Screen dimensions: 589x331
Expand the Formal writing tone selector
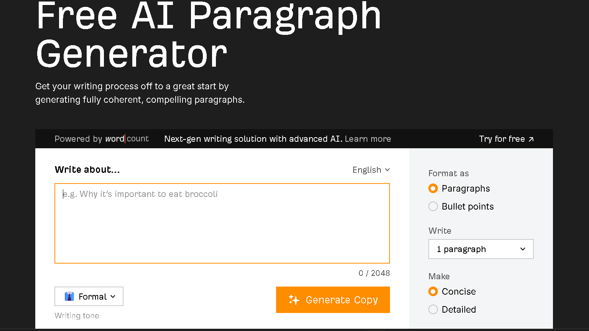click(89, 296)
